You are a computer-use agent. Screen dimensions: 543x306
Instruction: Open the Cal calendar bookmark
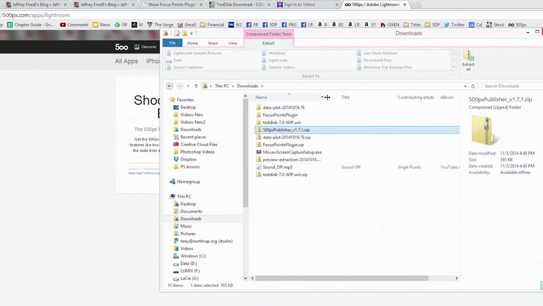coord(476,25)
